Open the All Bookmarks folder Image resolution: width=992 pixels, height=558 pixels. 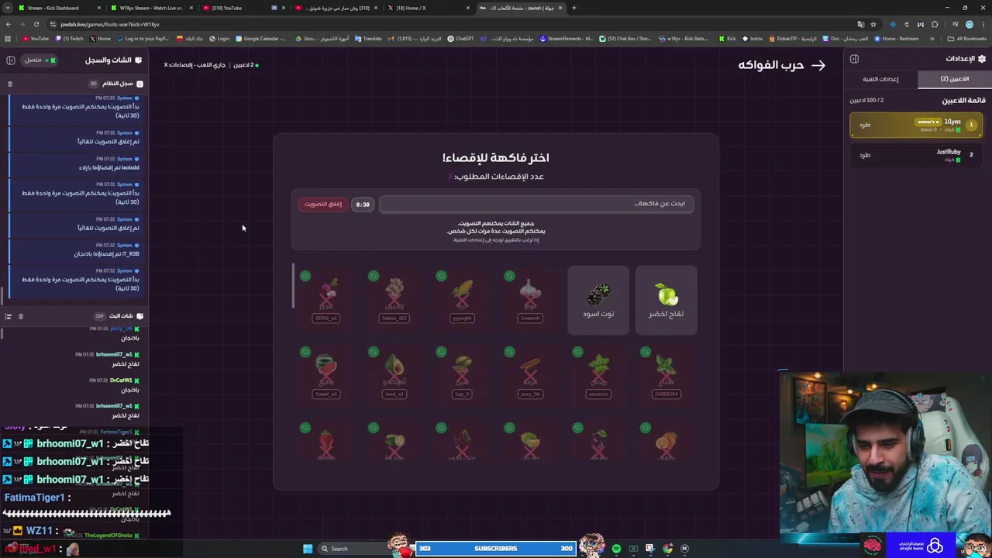point(967,39)
